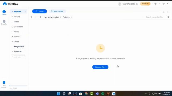
Task: Expand chevron after My network disk
Action: point(61,17)
